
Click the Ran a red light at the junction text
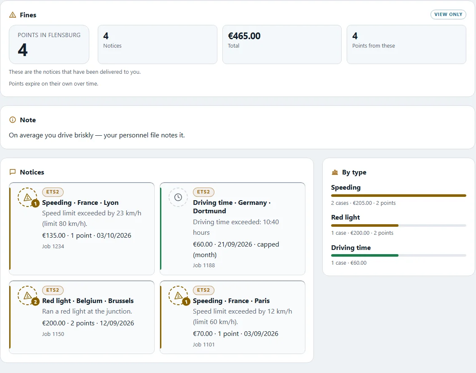coord(87,311)
